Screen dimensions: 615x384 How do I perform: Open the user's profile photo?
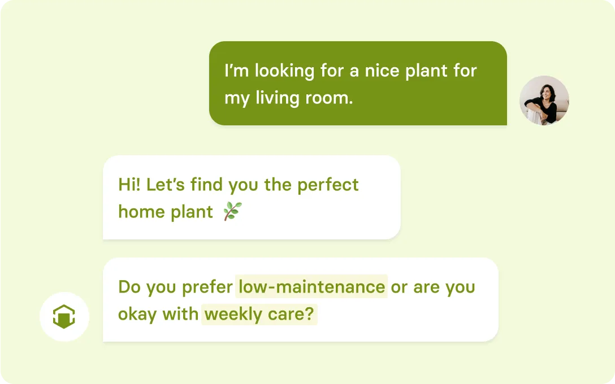point(544,101)
